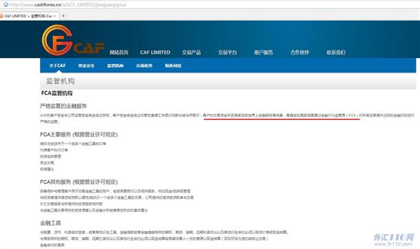Open the 联系我们 navigation item
This screenshot has height=249, width=420.
(336, 52)
